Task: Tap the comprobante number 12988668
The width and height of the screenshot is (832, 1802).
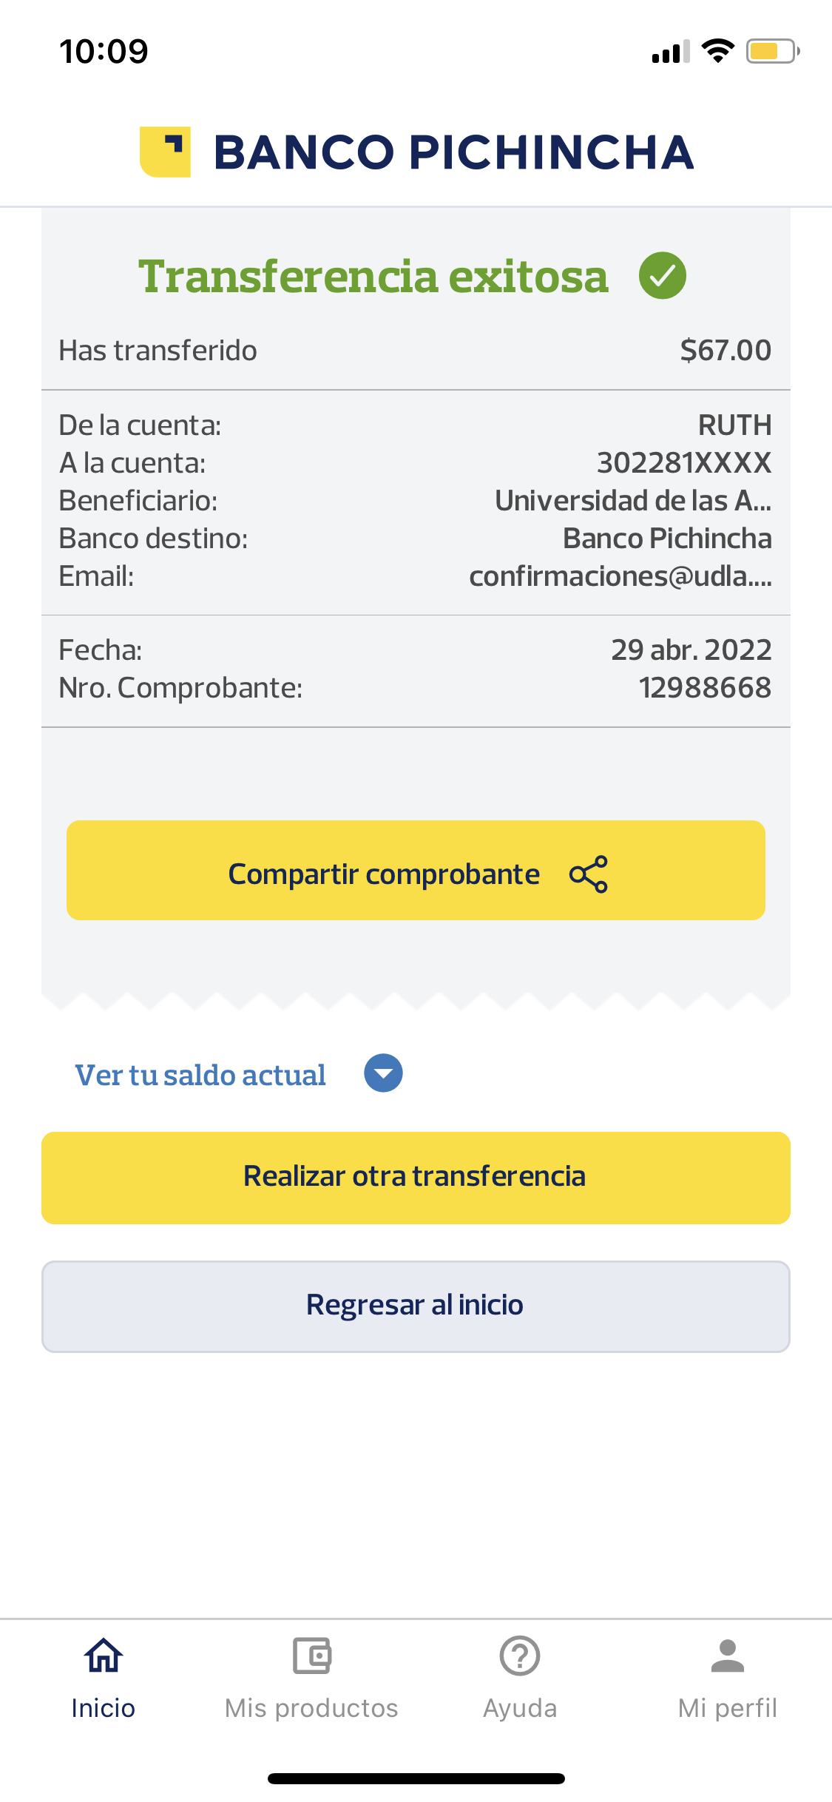Action: point(705,688)
